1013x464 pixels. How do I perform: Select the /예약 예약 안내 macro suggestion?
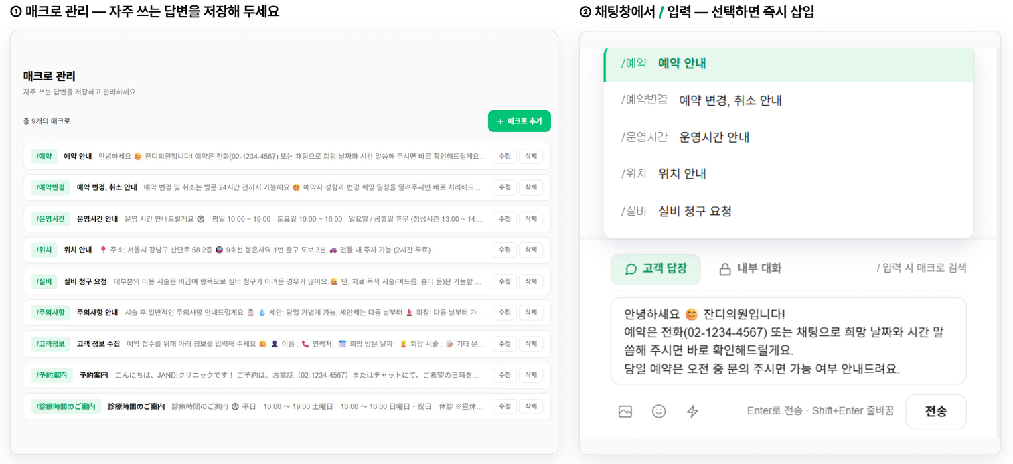[789, 64]
